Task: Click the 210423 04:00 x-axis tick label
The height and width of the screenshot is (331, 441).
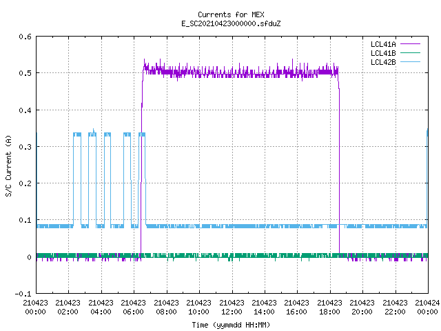Action: tap(101, 307)
